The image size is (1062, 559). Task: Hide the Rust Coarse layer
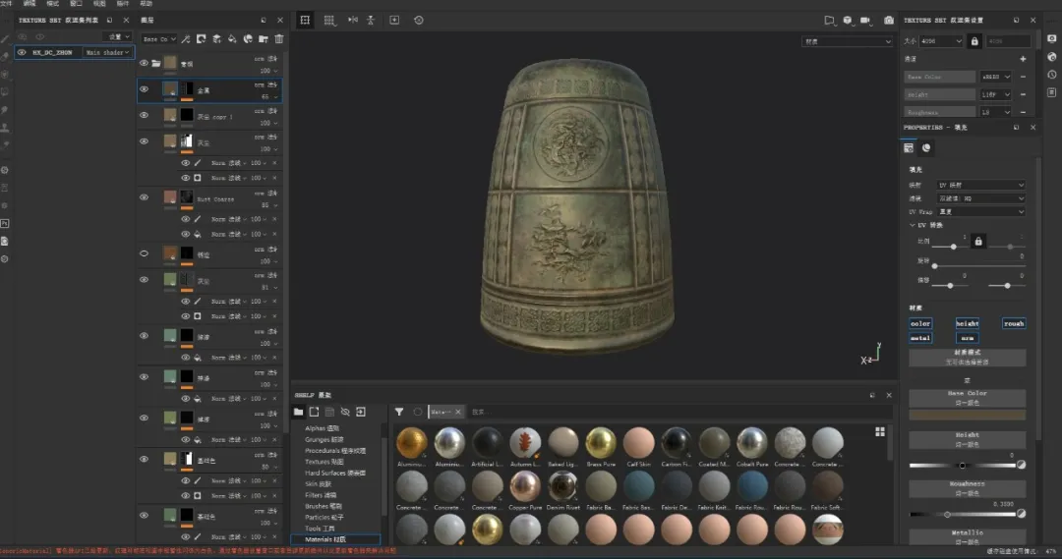pyautogui.click(x=144, y=197)
